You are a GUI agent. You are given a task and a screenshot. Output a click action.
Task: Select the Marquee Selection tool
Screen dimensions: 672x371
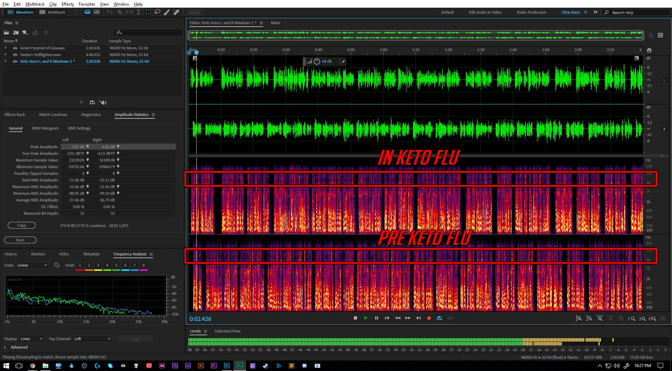[148, 12]
